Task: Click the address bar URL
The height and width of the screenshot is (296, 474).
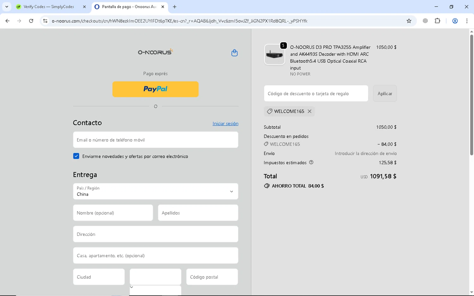Action: click(x=179, y=21)
